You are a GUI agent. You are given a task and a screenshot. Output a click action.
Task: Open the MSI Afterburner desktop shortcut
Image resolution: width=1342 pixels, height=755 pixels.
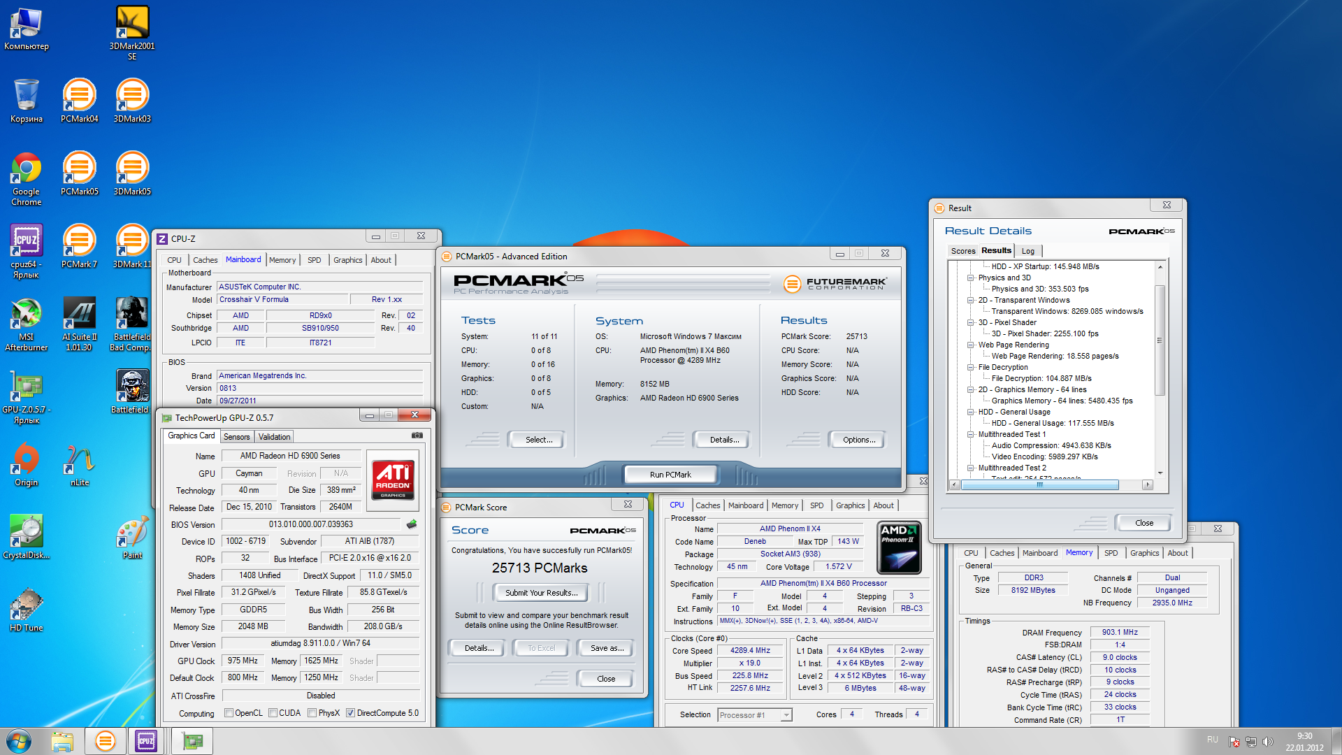(27, 324)
